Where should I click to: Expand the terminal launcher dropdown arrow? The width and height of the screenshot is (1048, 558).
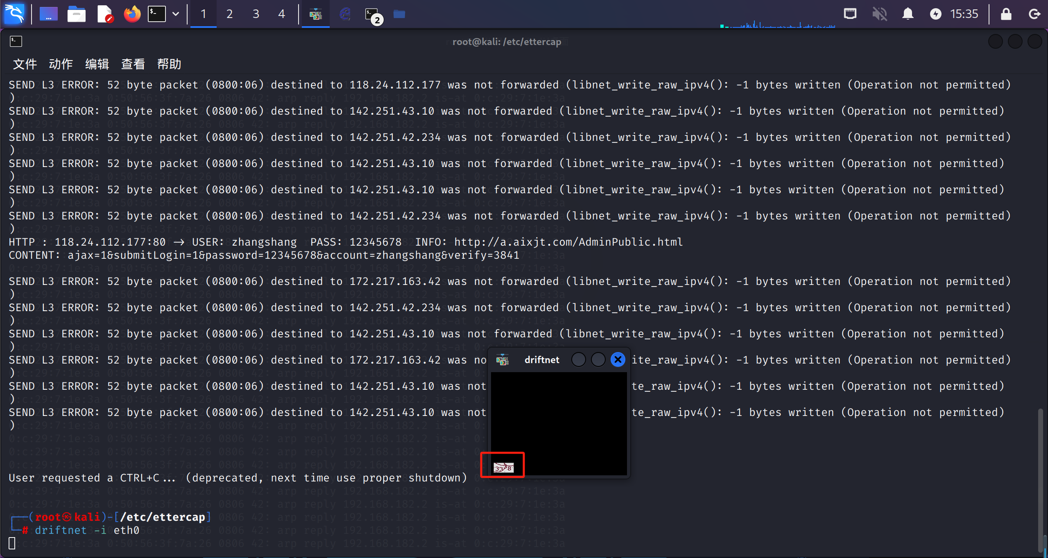tap(176, 14)
